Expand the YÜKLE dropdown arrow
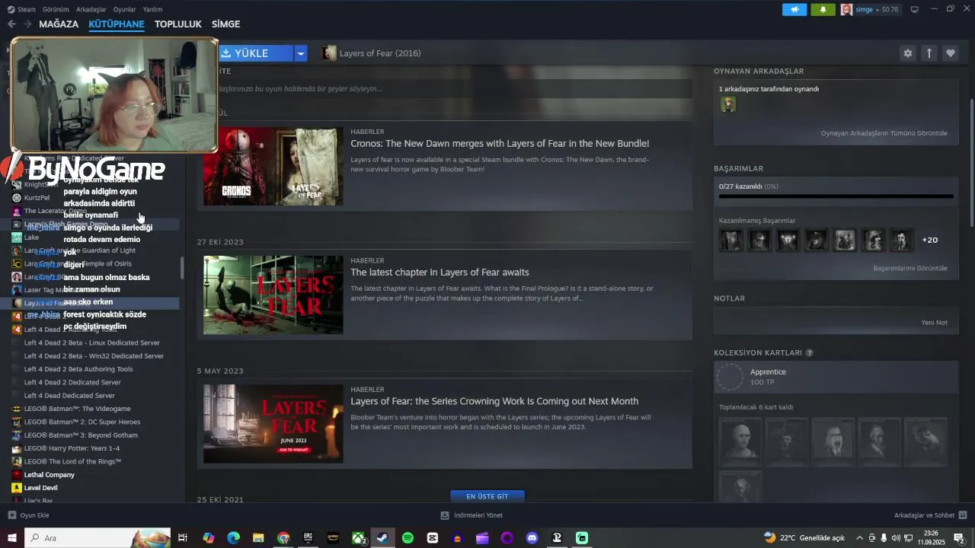The width and height of the screenshot is (975, 548). tap(301, 53)
